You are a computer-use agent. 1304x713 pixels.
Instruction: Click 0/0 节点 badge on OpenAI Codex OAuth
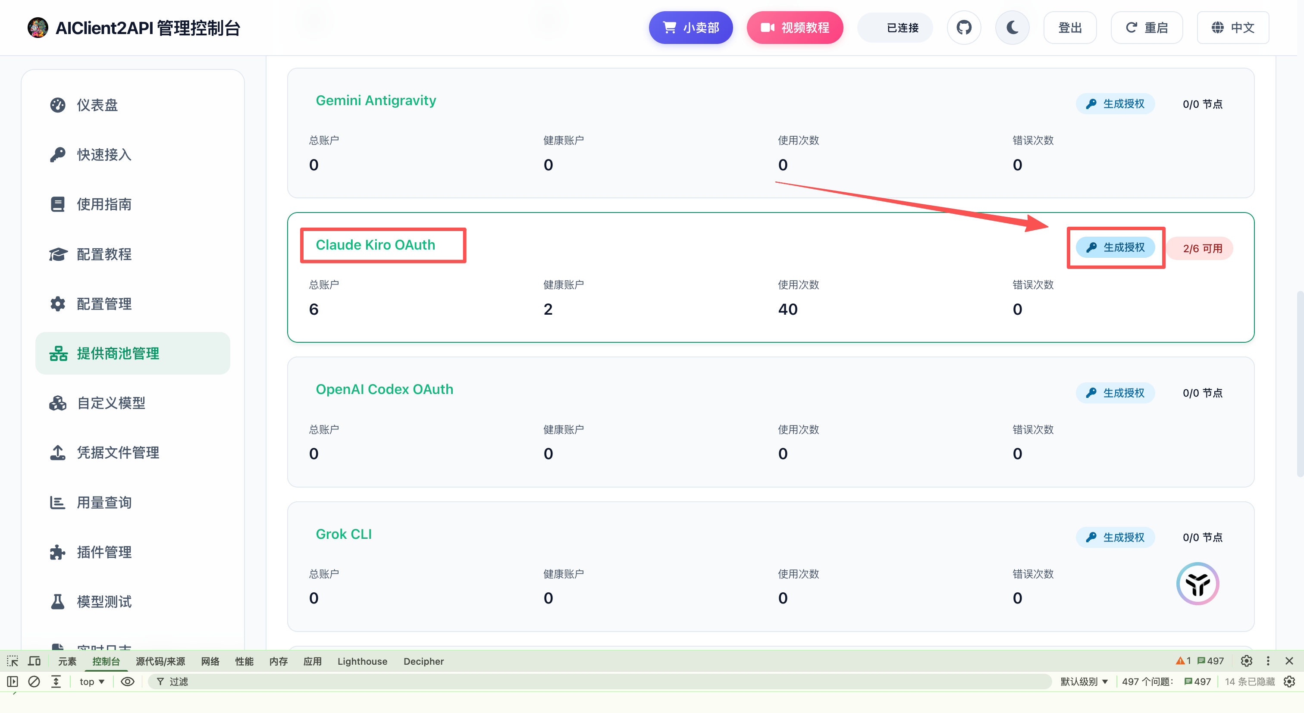1202,393
